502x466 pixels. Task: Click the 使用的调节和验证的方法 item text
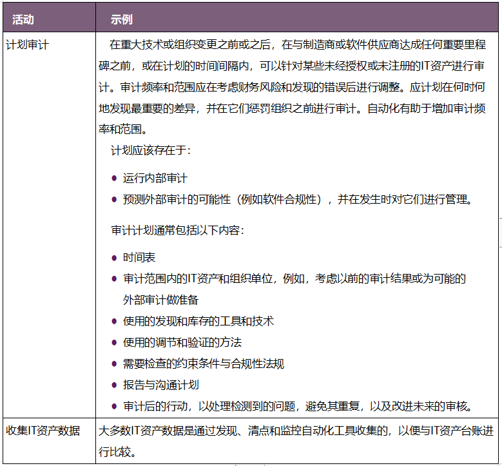coord(182,343)
